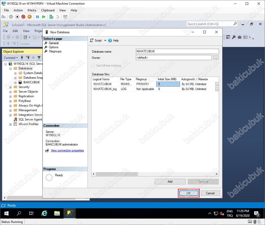
Task: Launch Internet Explorer from the taskbar
Action: [x=44, y=214]
